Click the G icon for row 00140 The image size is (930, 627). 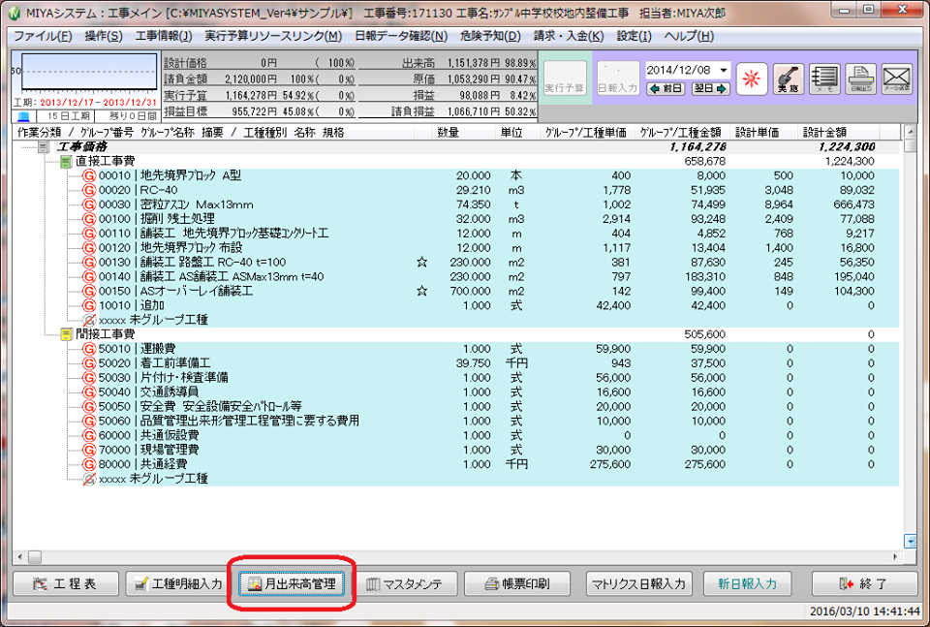(x=89, y=276)
